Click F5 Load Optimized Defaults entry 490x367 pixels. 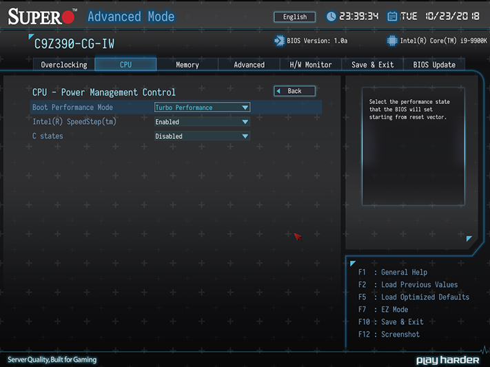tap(414, 297)
